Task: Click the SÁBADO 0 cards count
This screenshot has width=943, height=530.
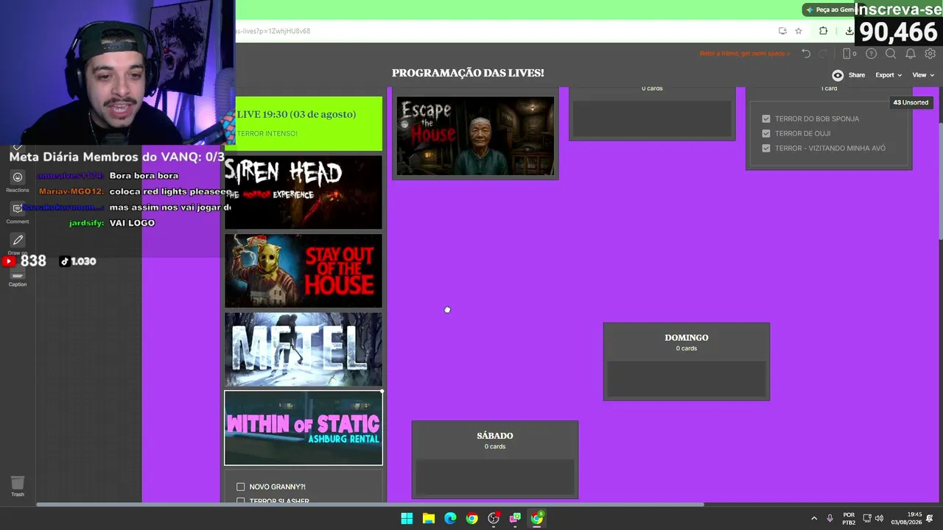Action: (x=495, y=447)
